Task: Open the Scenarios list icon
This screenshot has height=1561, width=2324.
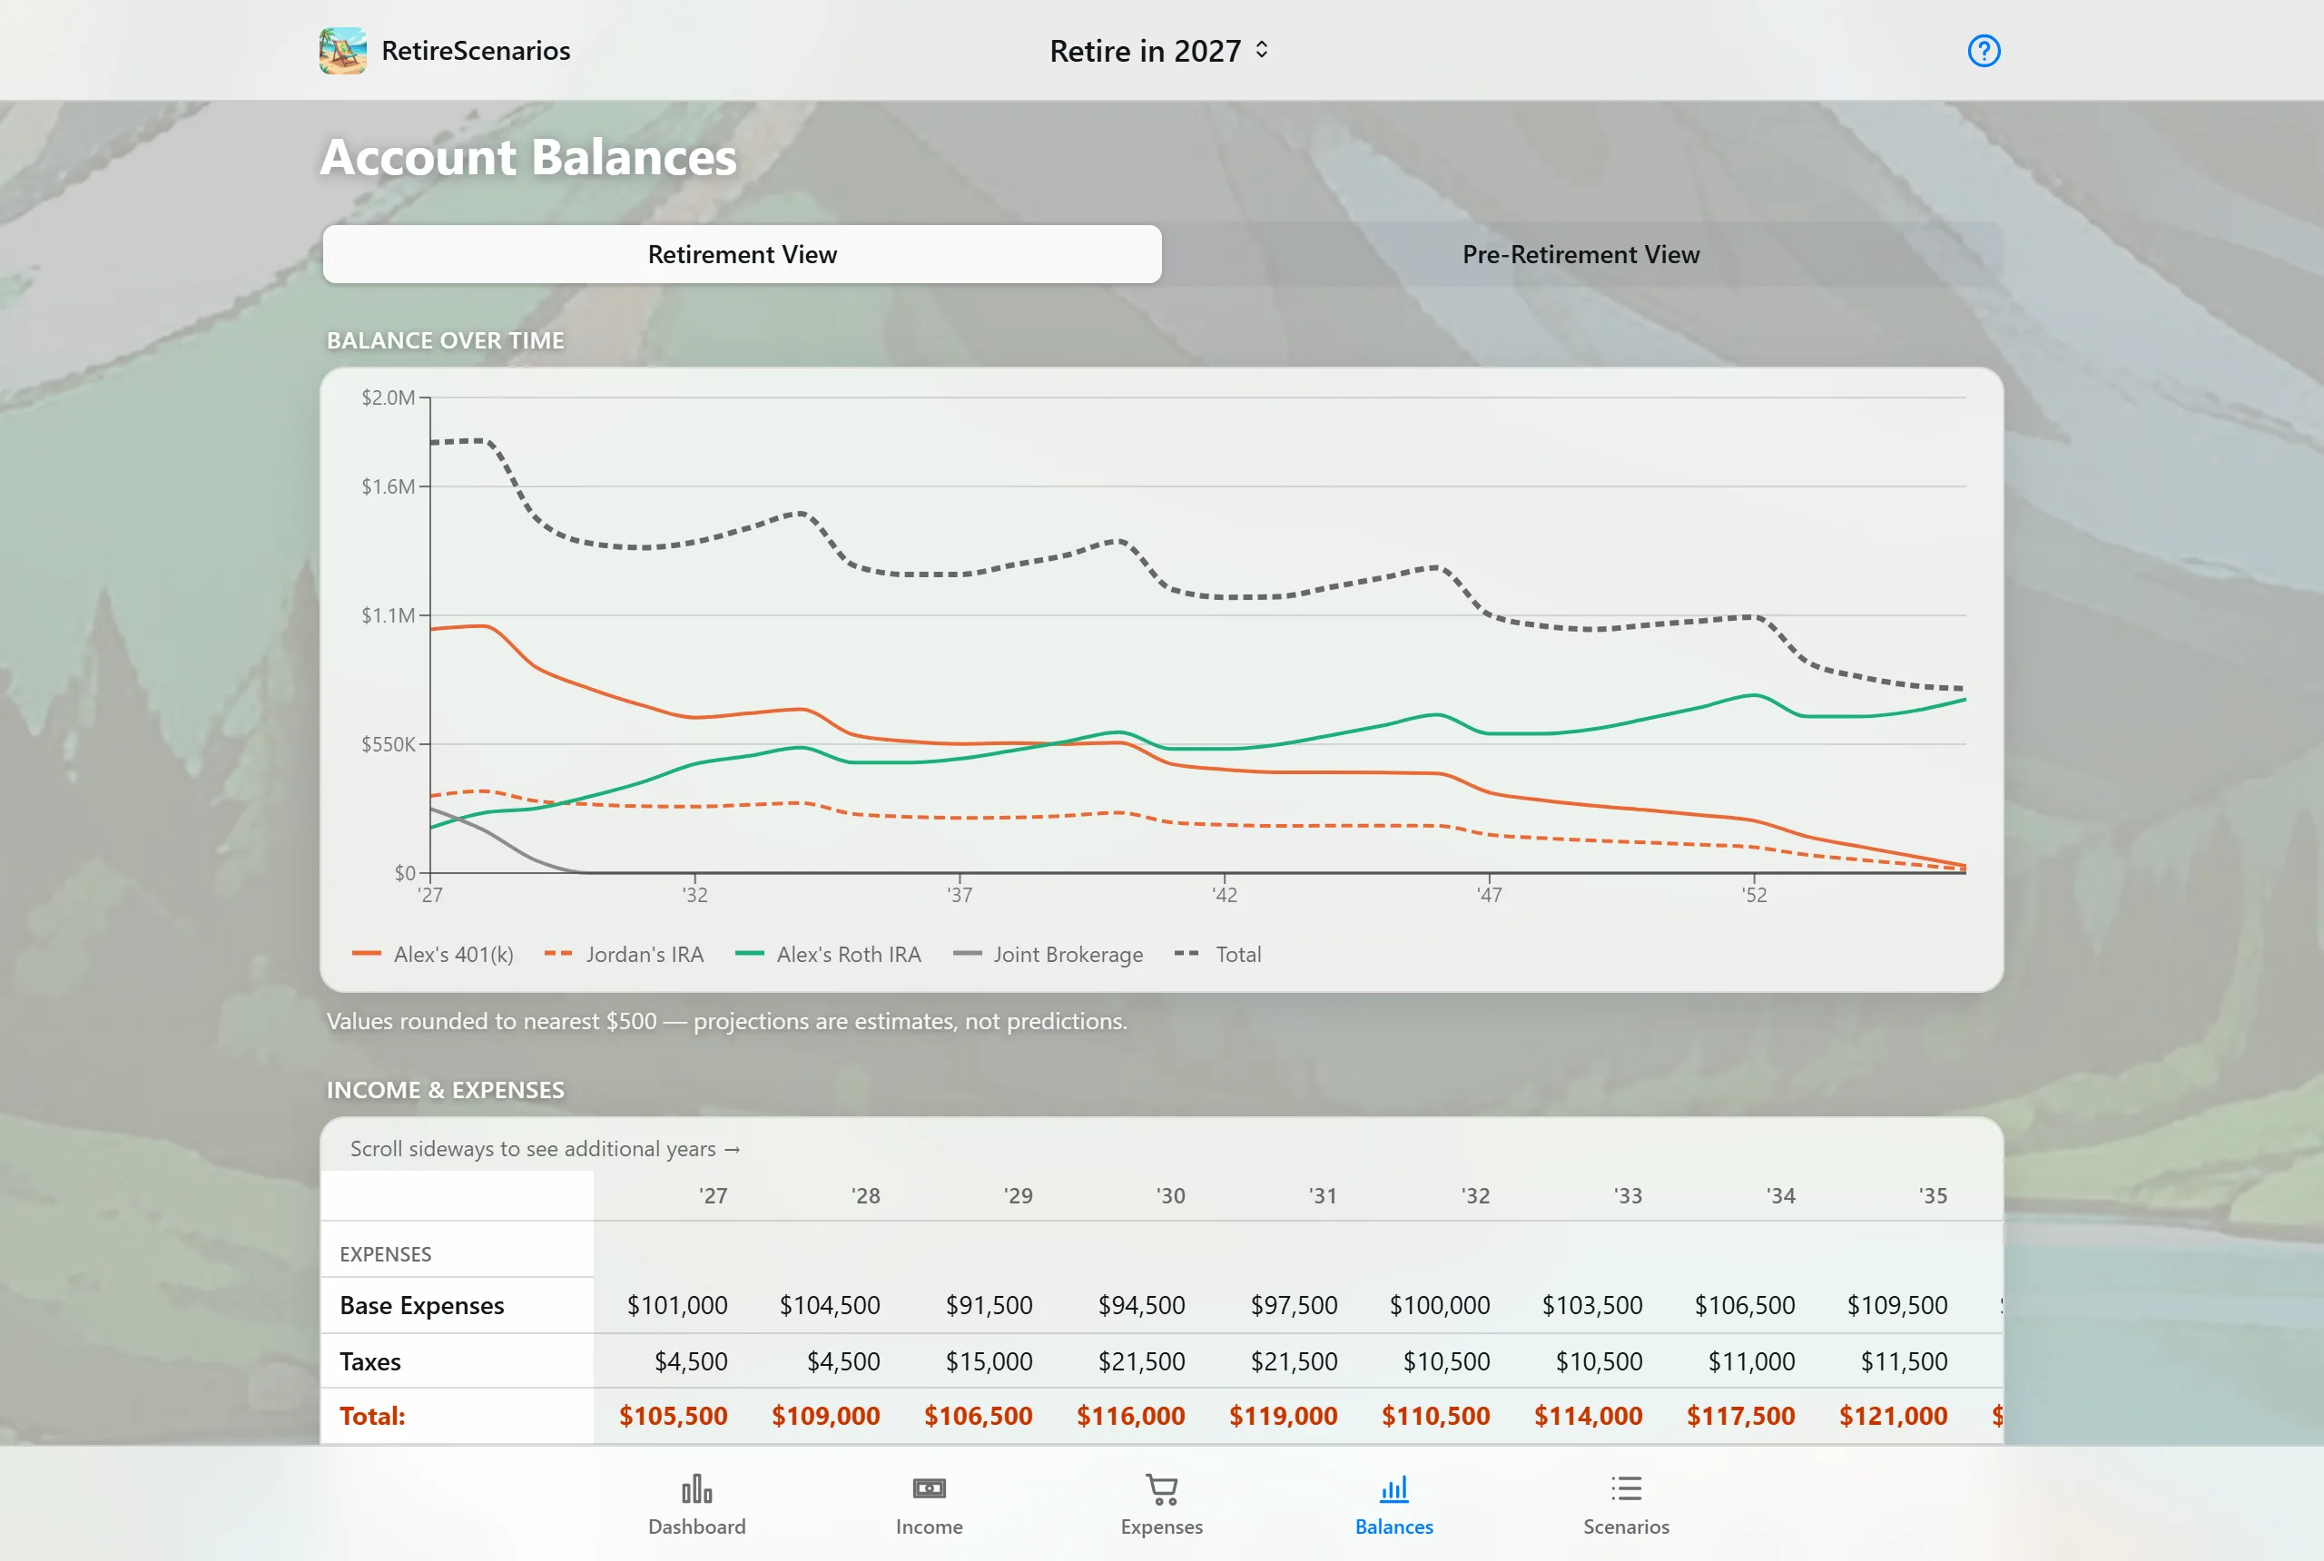Action: pos(1626,1488)
